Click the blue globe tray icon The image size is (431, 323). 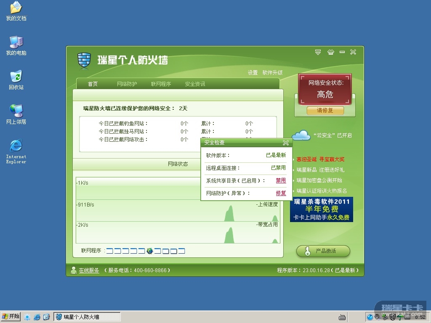tap(370, 317)
